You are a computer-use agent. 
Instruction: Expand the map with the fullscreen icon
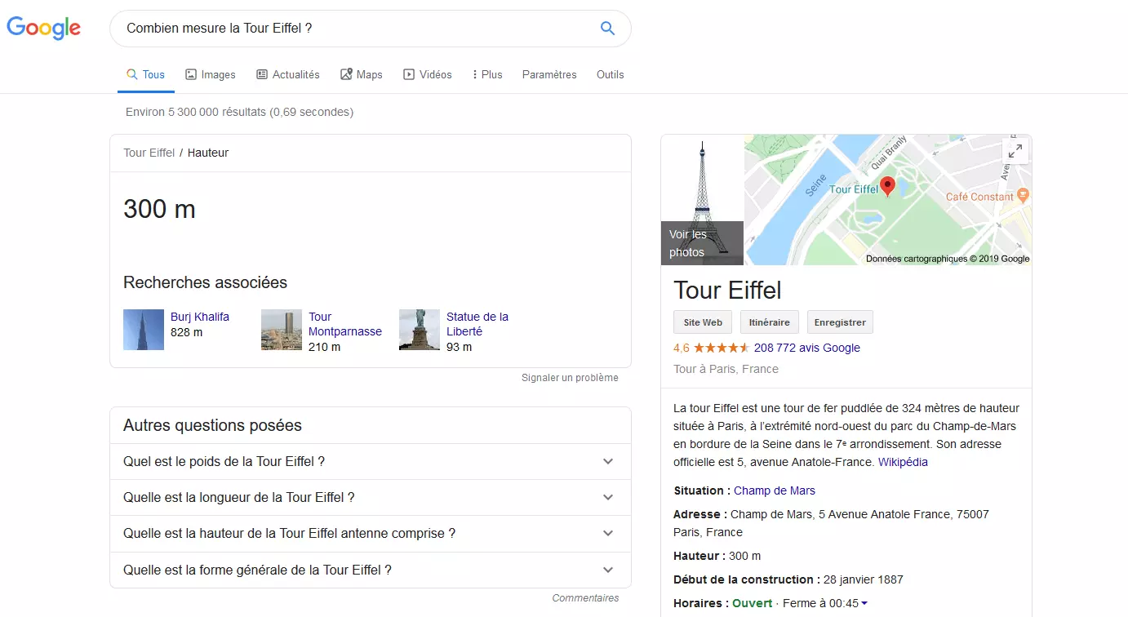click(1015, 151)
